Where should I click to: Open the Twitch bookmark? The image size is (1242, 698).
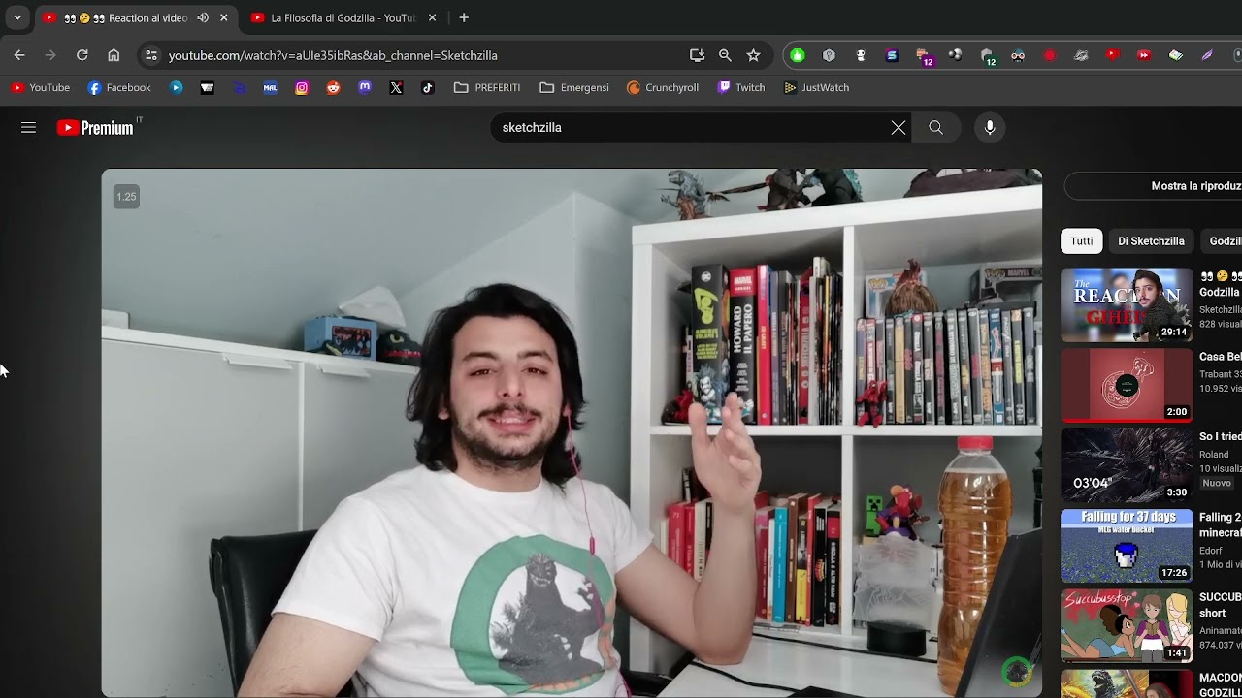click(x=741, y=87)
